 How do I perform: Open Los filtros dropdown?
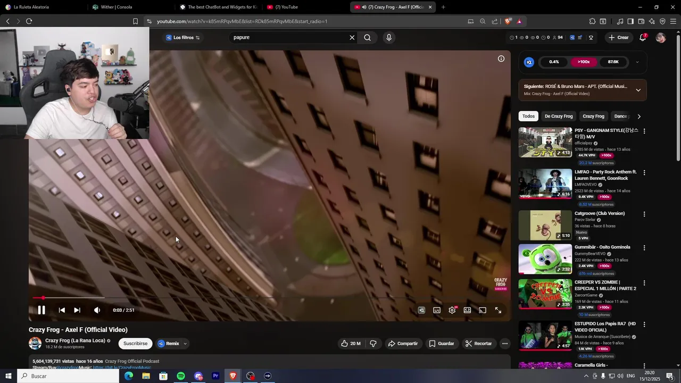(x=182, y=38)
